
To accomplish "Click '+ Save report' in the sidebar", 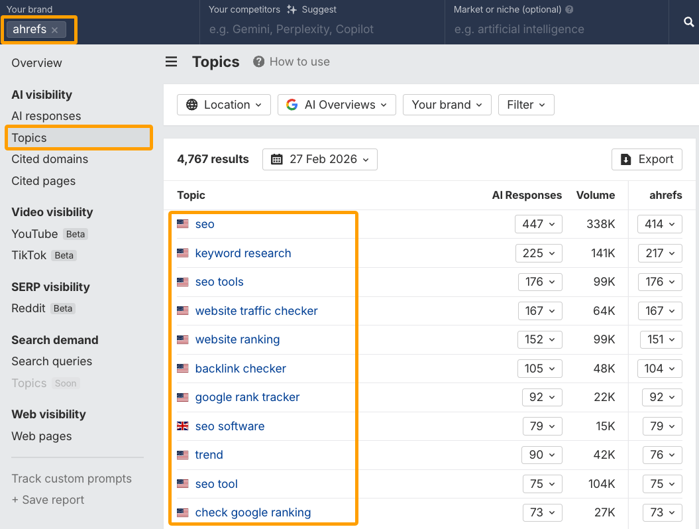I will click(48, 500).
